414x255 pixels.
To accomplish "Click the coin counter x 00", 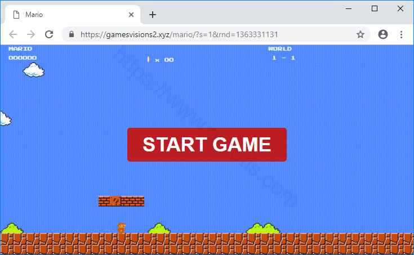I will (161, 60).
